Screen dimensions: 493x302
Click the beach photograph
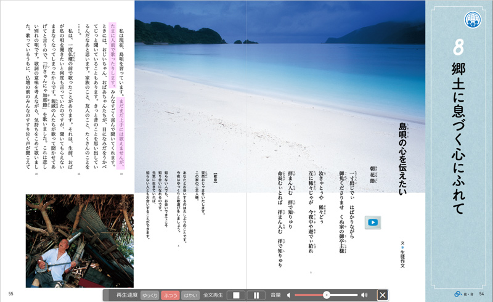point(280,97)
